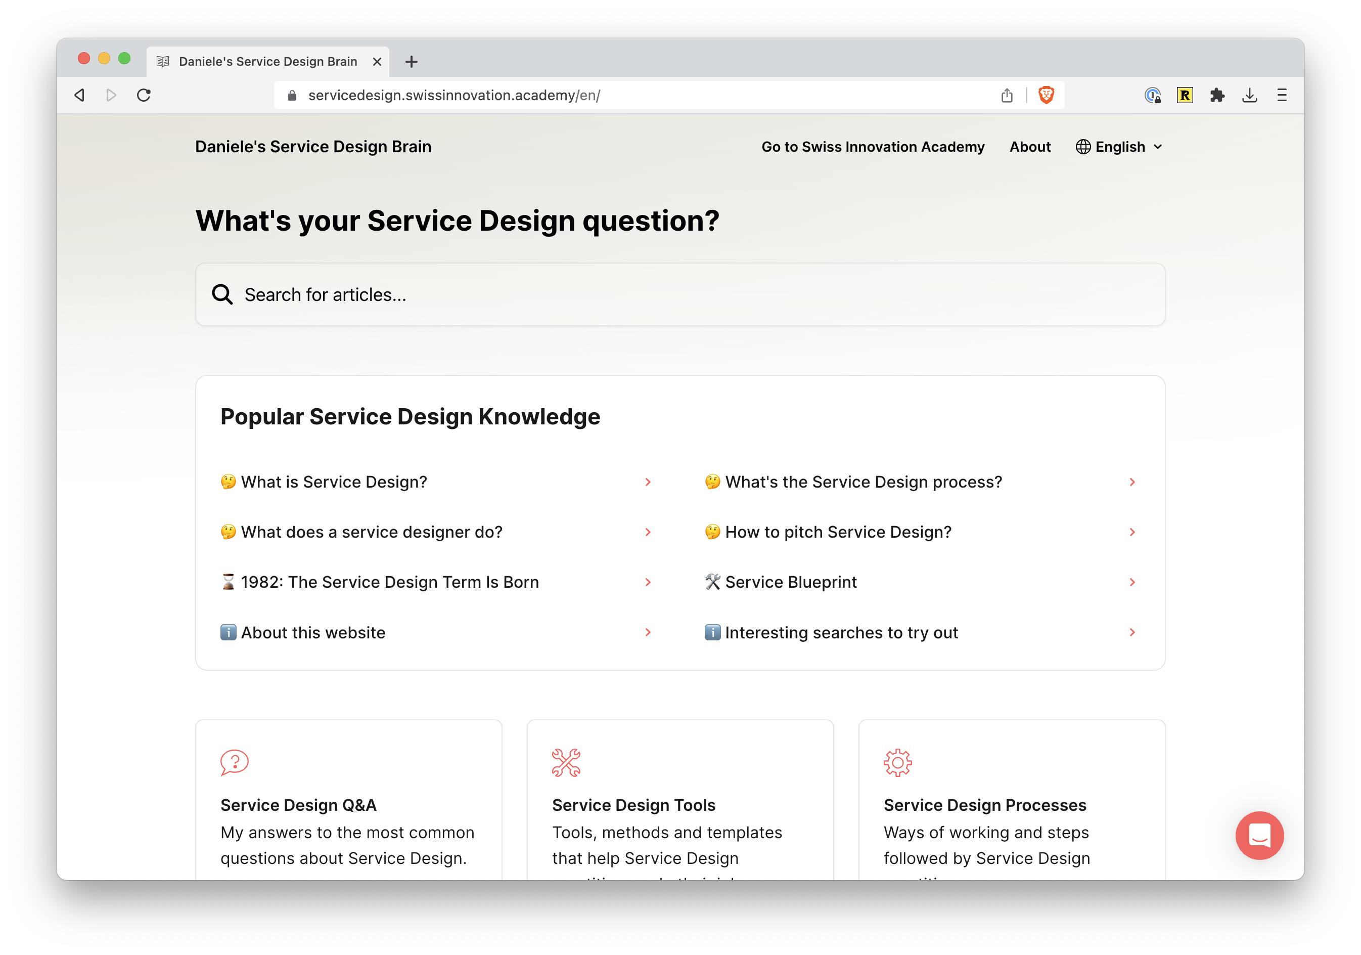Viewport: 1361px width, 955px height.
Task: Open the browser extensions puzzle icon
Action: 1217,95
